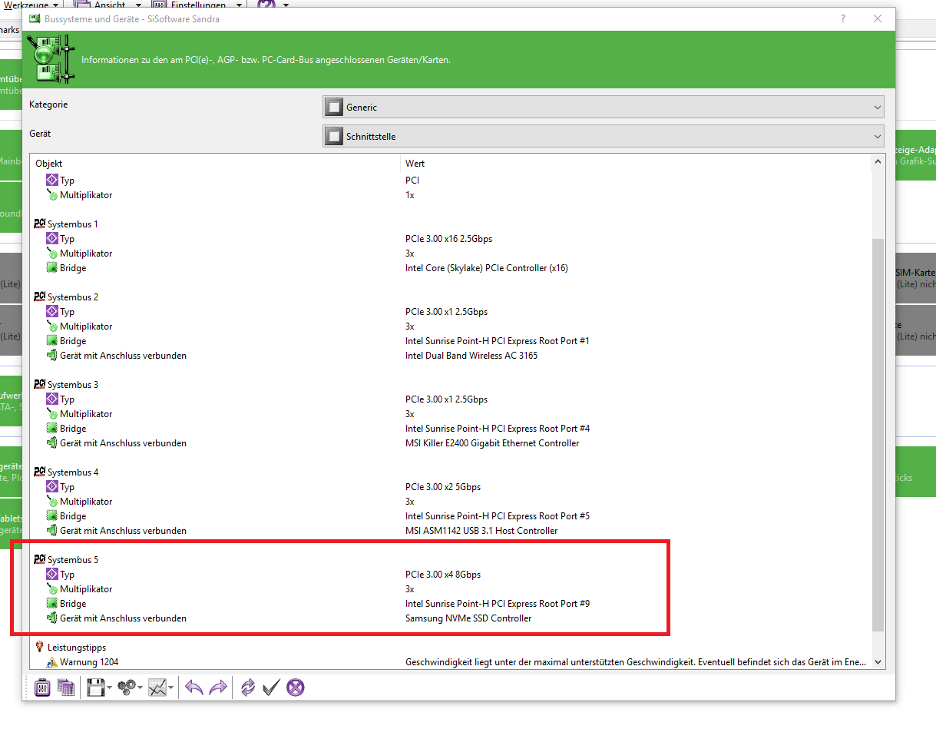Click the Bridge chip icon under Systembus 5
The width and height of the screenshot is (936, 729).
pyautogui.click(x=52, y=603)
